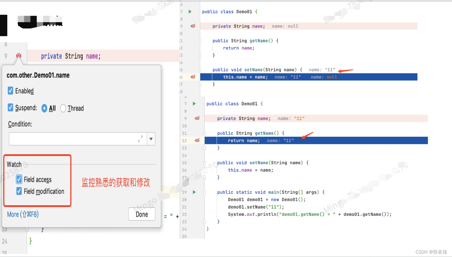Select the All suspend radio option
This screenshot has width=452, height=257.
pos(44,108)
